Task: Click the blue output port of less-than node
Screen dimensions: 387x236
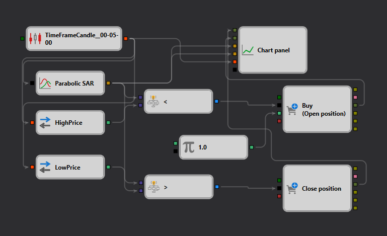Action: [216, 102]
